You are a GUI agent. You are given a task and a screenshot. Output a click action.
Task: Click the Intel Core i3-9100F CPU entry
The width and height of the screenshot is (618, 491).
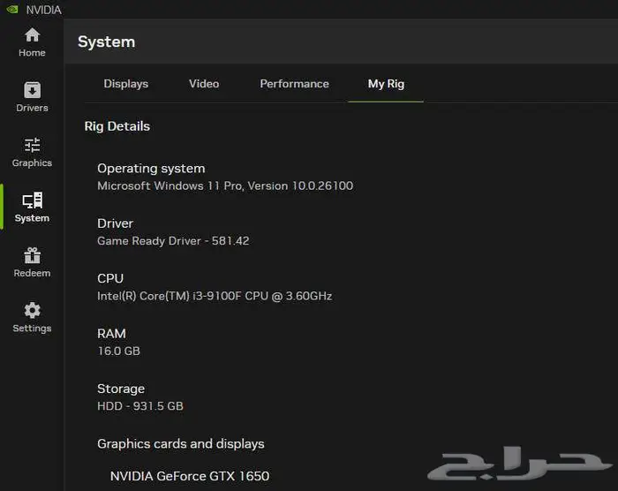click(x=214, y=296)
